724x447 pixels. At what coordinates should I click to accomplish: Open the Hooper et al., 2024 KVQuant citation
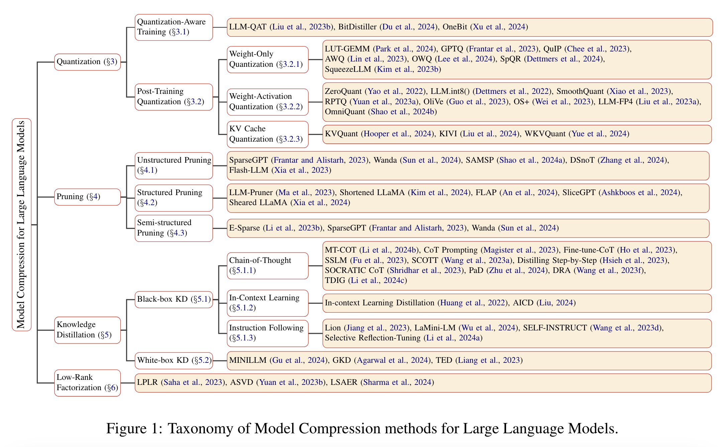coord(397,134)
